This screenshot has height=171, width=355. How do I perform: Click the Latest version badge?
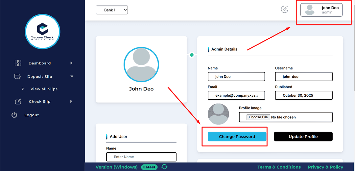tap(150, 167)
